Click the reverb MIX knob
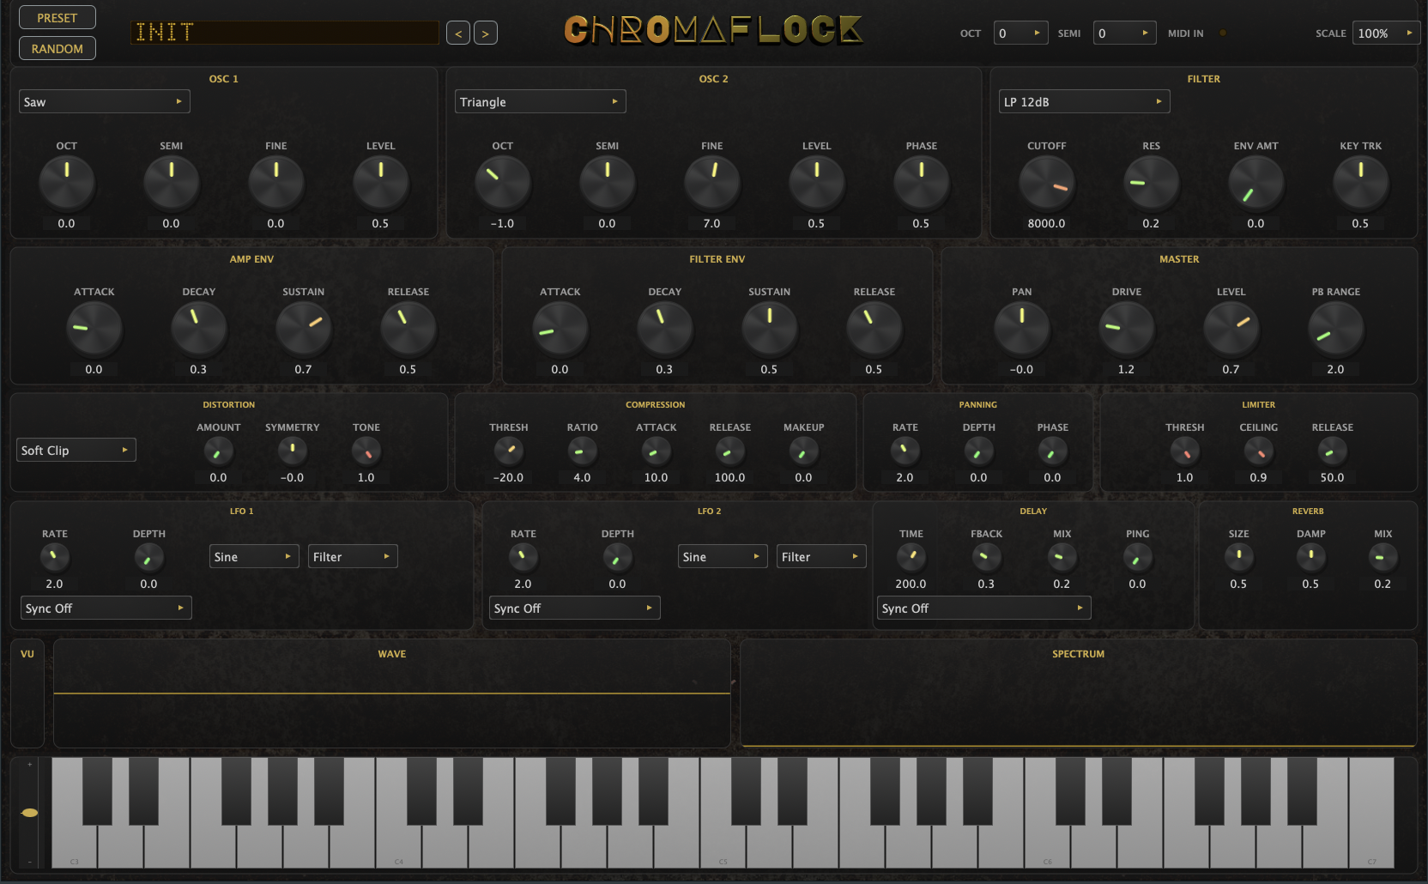 (1383, 557)
